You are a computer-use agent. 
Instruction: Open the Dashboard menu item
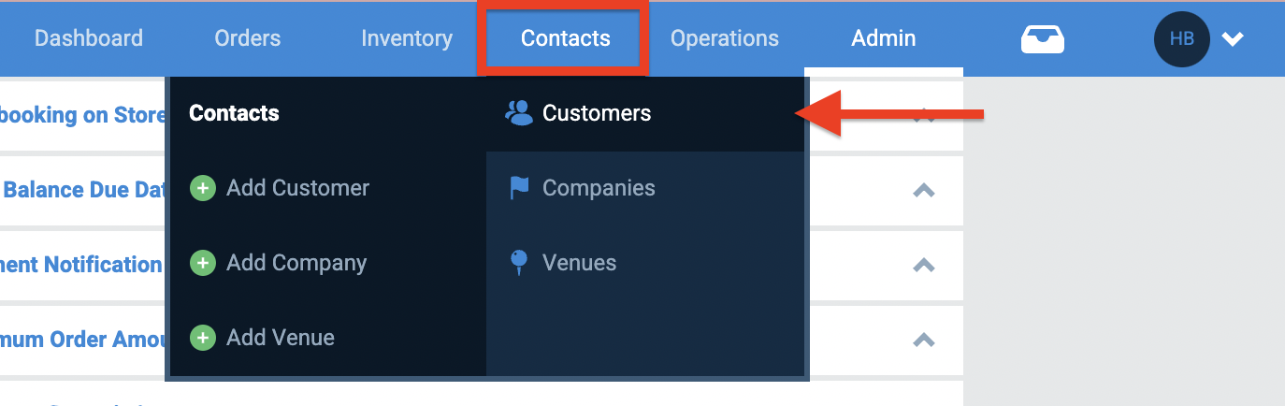[x=89, y=38]
